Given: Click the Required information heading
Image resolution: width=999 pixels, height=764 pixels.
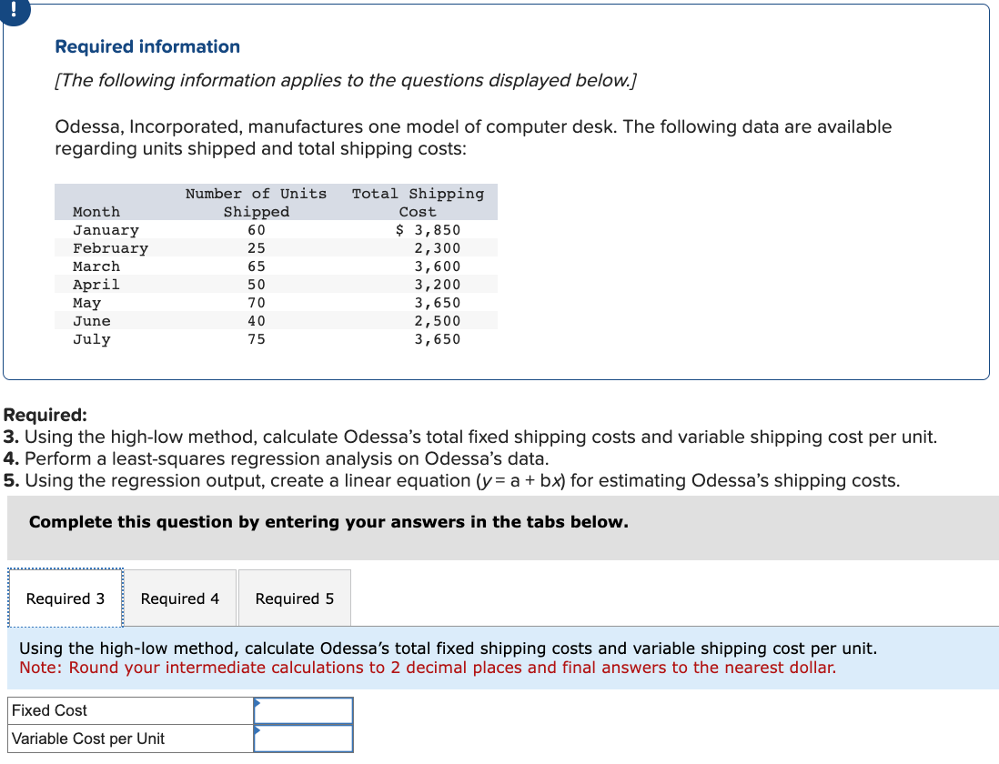Looking at the screenshot, I should click(x=146, y=46).
